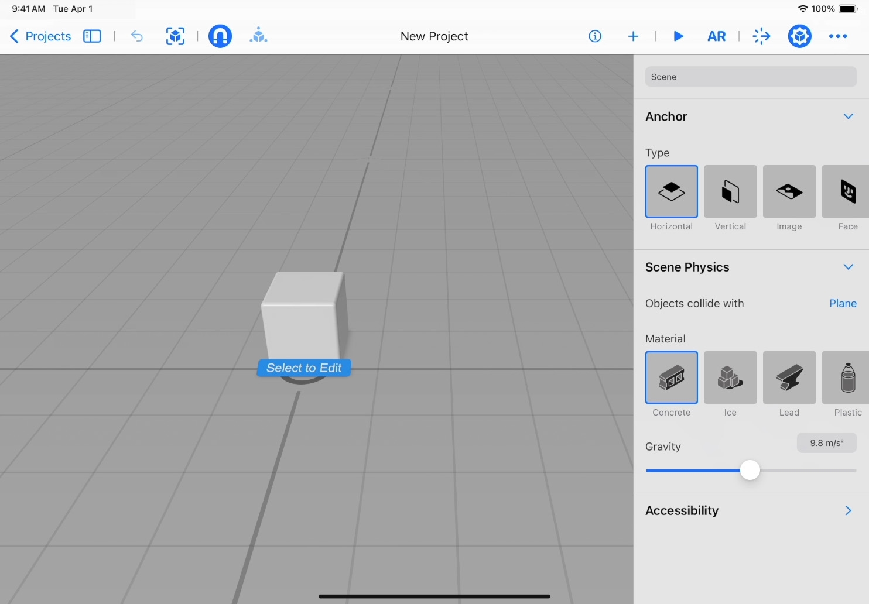Collapse the Scene Physics section

pos(848,267)
